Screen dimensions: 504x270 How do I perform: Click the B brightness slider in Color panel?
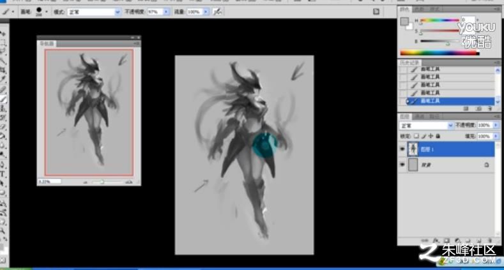click(439, 41)
